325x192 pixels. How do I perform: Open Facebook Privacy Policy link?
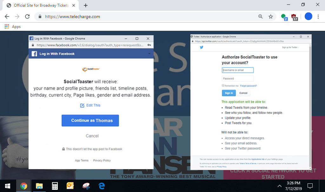coord(102,161)
